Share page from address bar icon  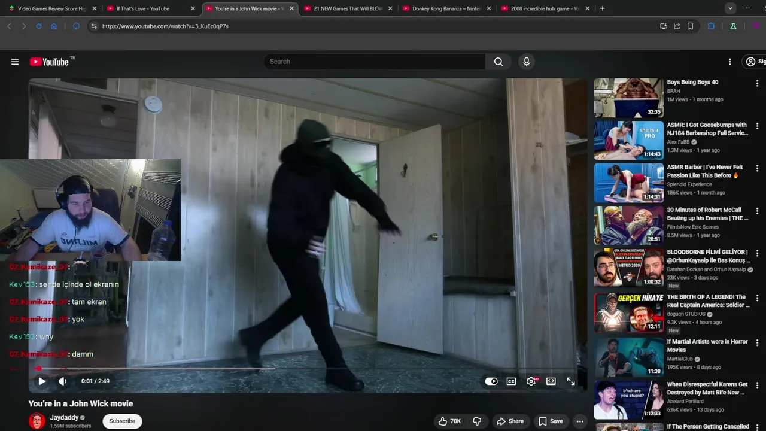pos(677,26)
